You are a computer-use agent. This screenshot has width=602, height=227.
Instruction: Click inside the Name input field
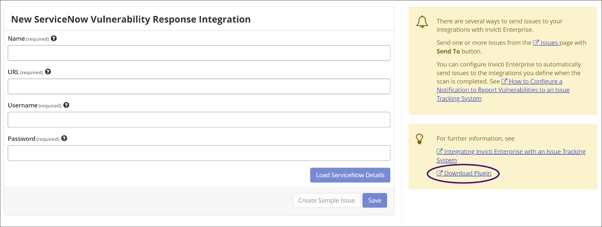coord(199,53)
